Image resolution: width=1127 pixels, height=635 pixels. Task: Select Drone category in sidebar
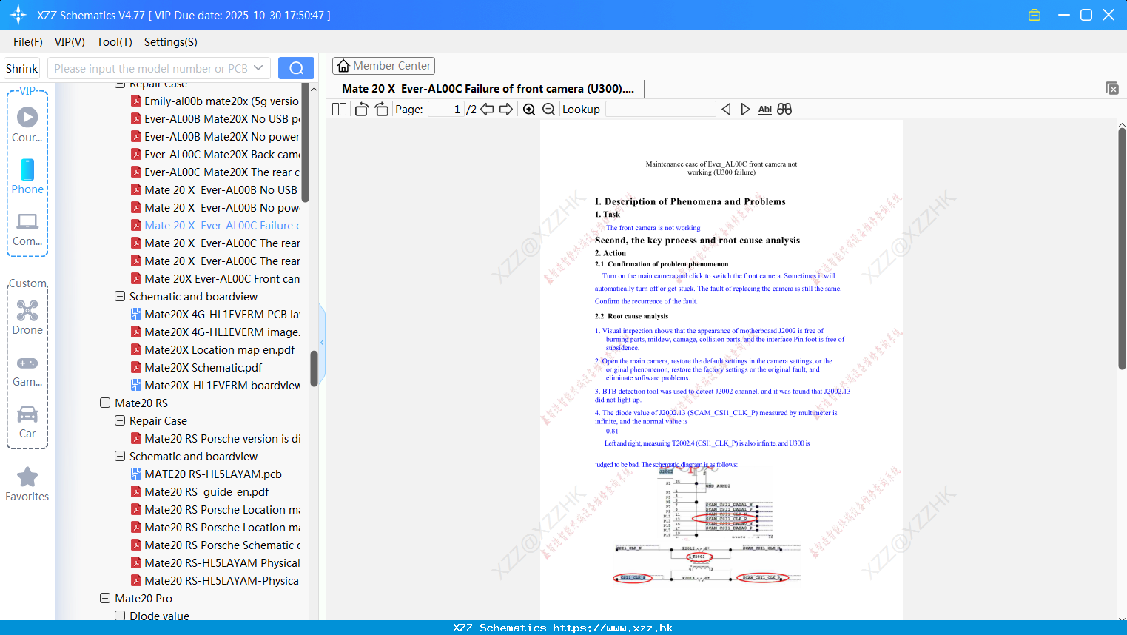pyautogui.click(x=27, y=317)
